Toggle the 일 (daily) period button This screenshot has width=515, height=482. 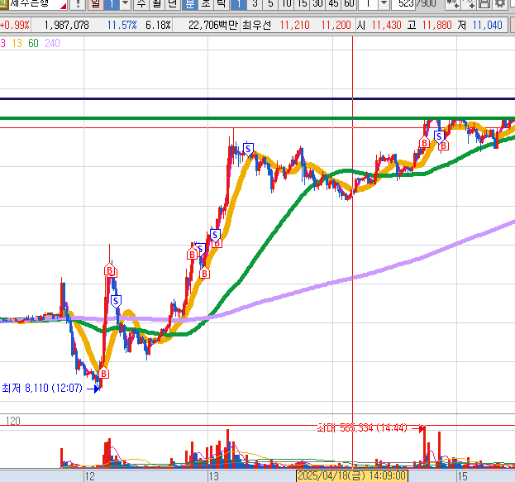pyautogui.click(x=94, y=4)
